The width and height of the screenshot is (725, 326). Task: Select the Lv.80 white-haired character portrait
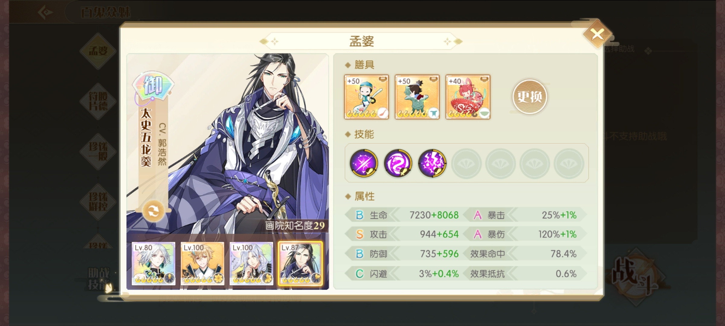point(153,264)
